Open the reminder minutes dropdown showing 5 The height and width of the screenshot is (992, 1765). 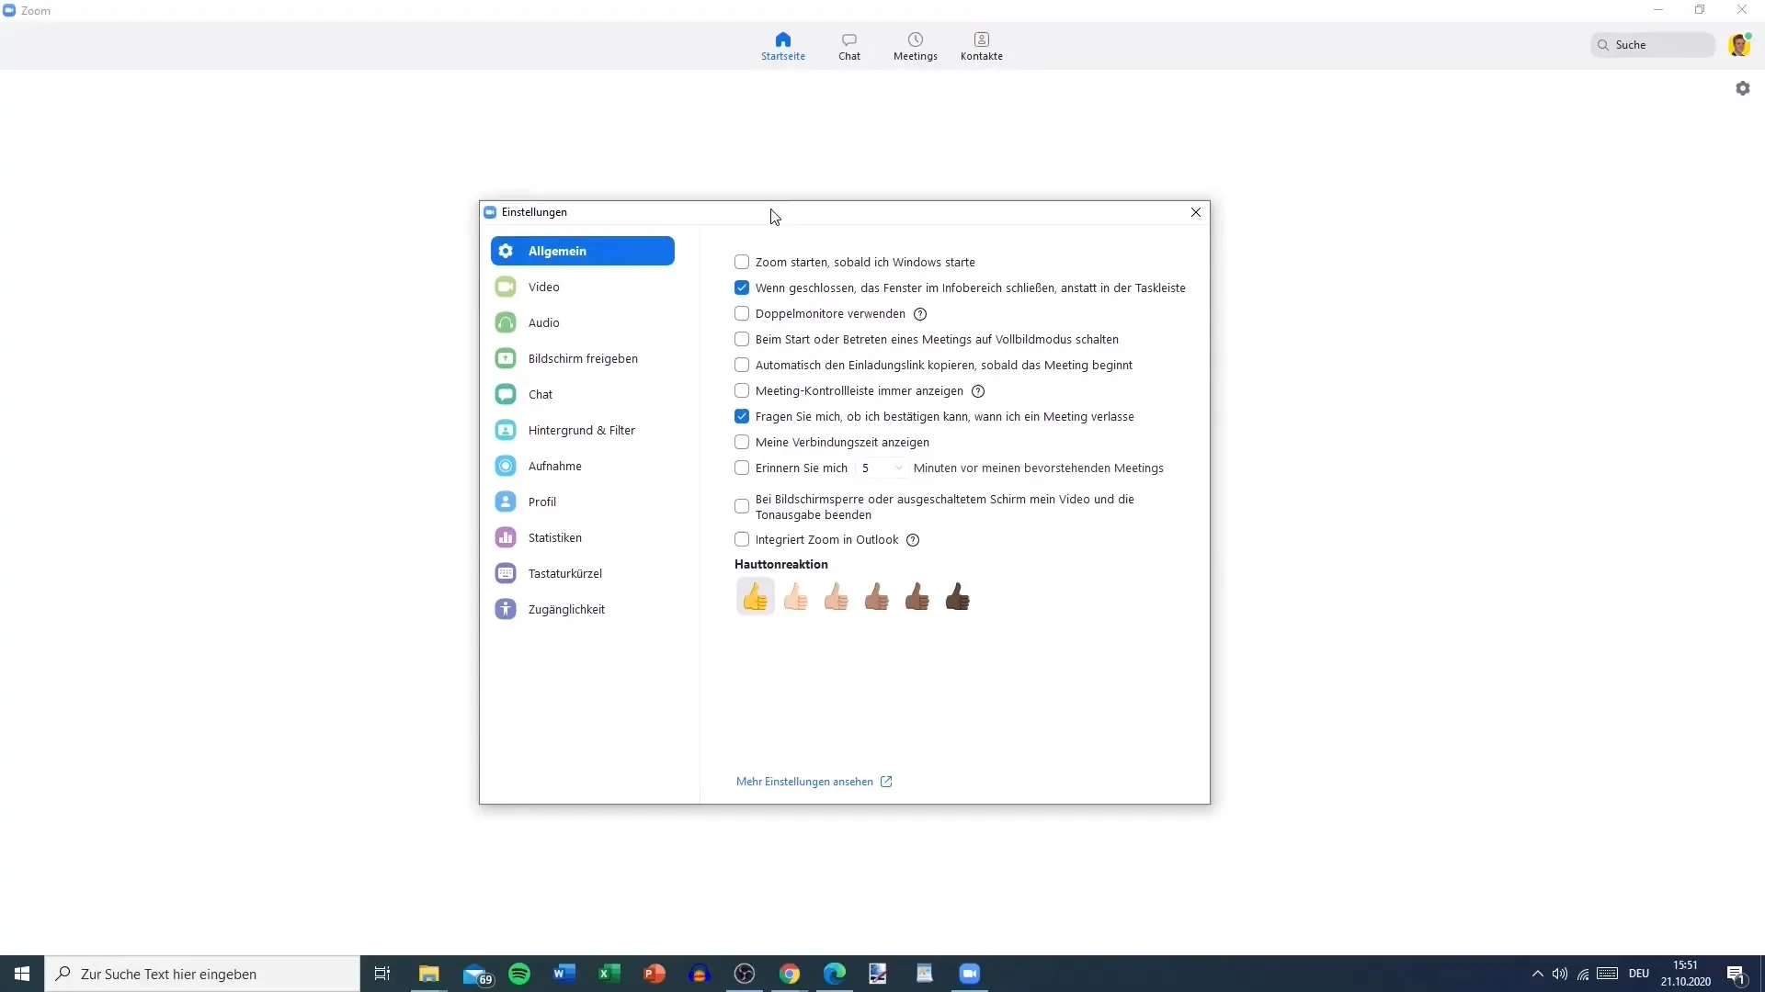[x=882, y=468]
